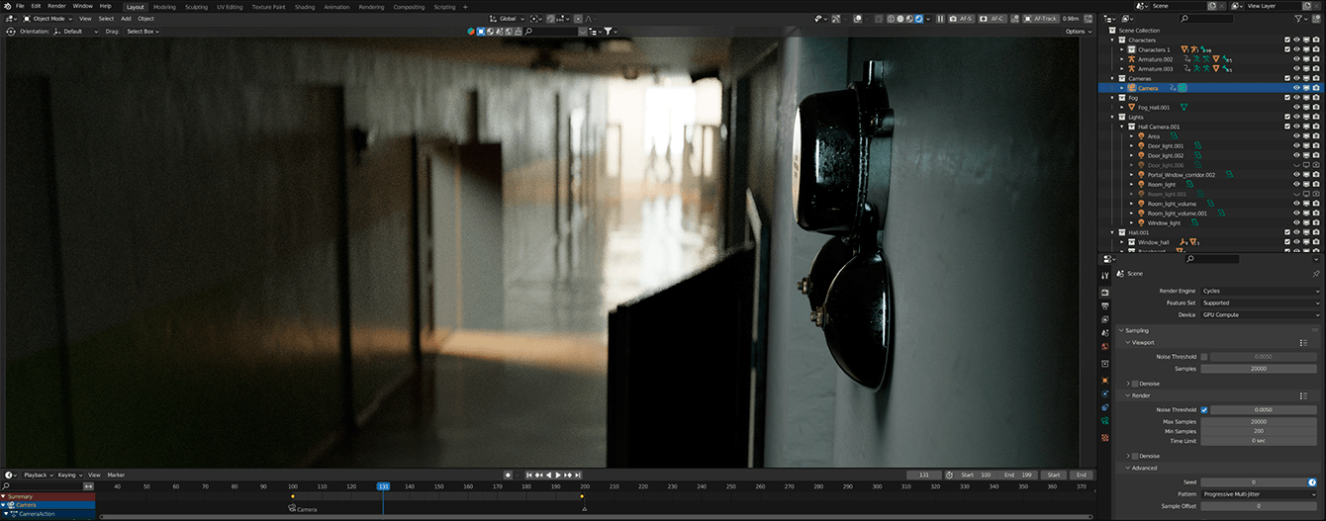
Task: Click the Seed animate clock icon
Action: coord(1311,482)
